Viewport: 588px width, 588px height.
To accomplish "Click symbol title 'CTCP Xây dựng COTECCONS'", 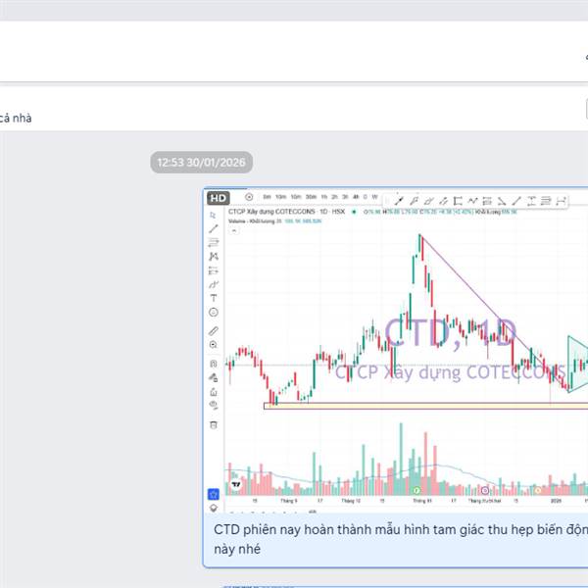I will [271, 212].
